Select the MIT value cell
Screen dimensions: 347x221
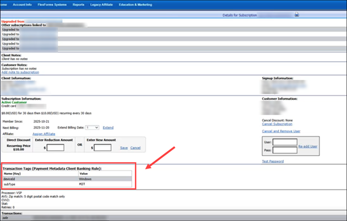coord(105,184)
